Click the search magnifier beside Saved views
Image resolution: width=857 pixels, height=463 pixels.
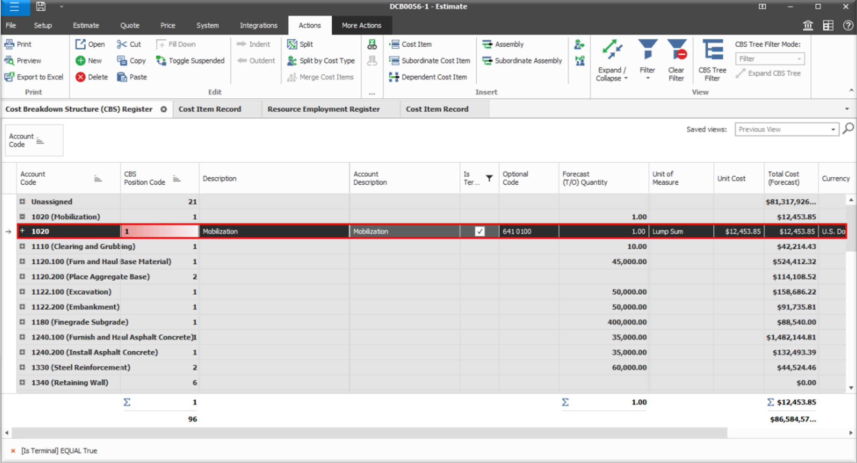848,128
